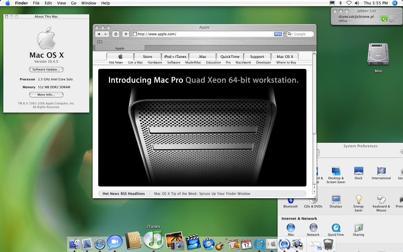Open the Hot News link

[x=116, y=62]
